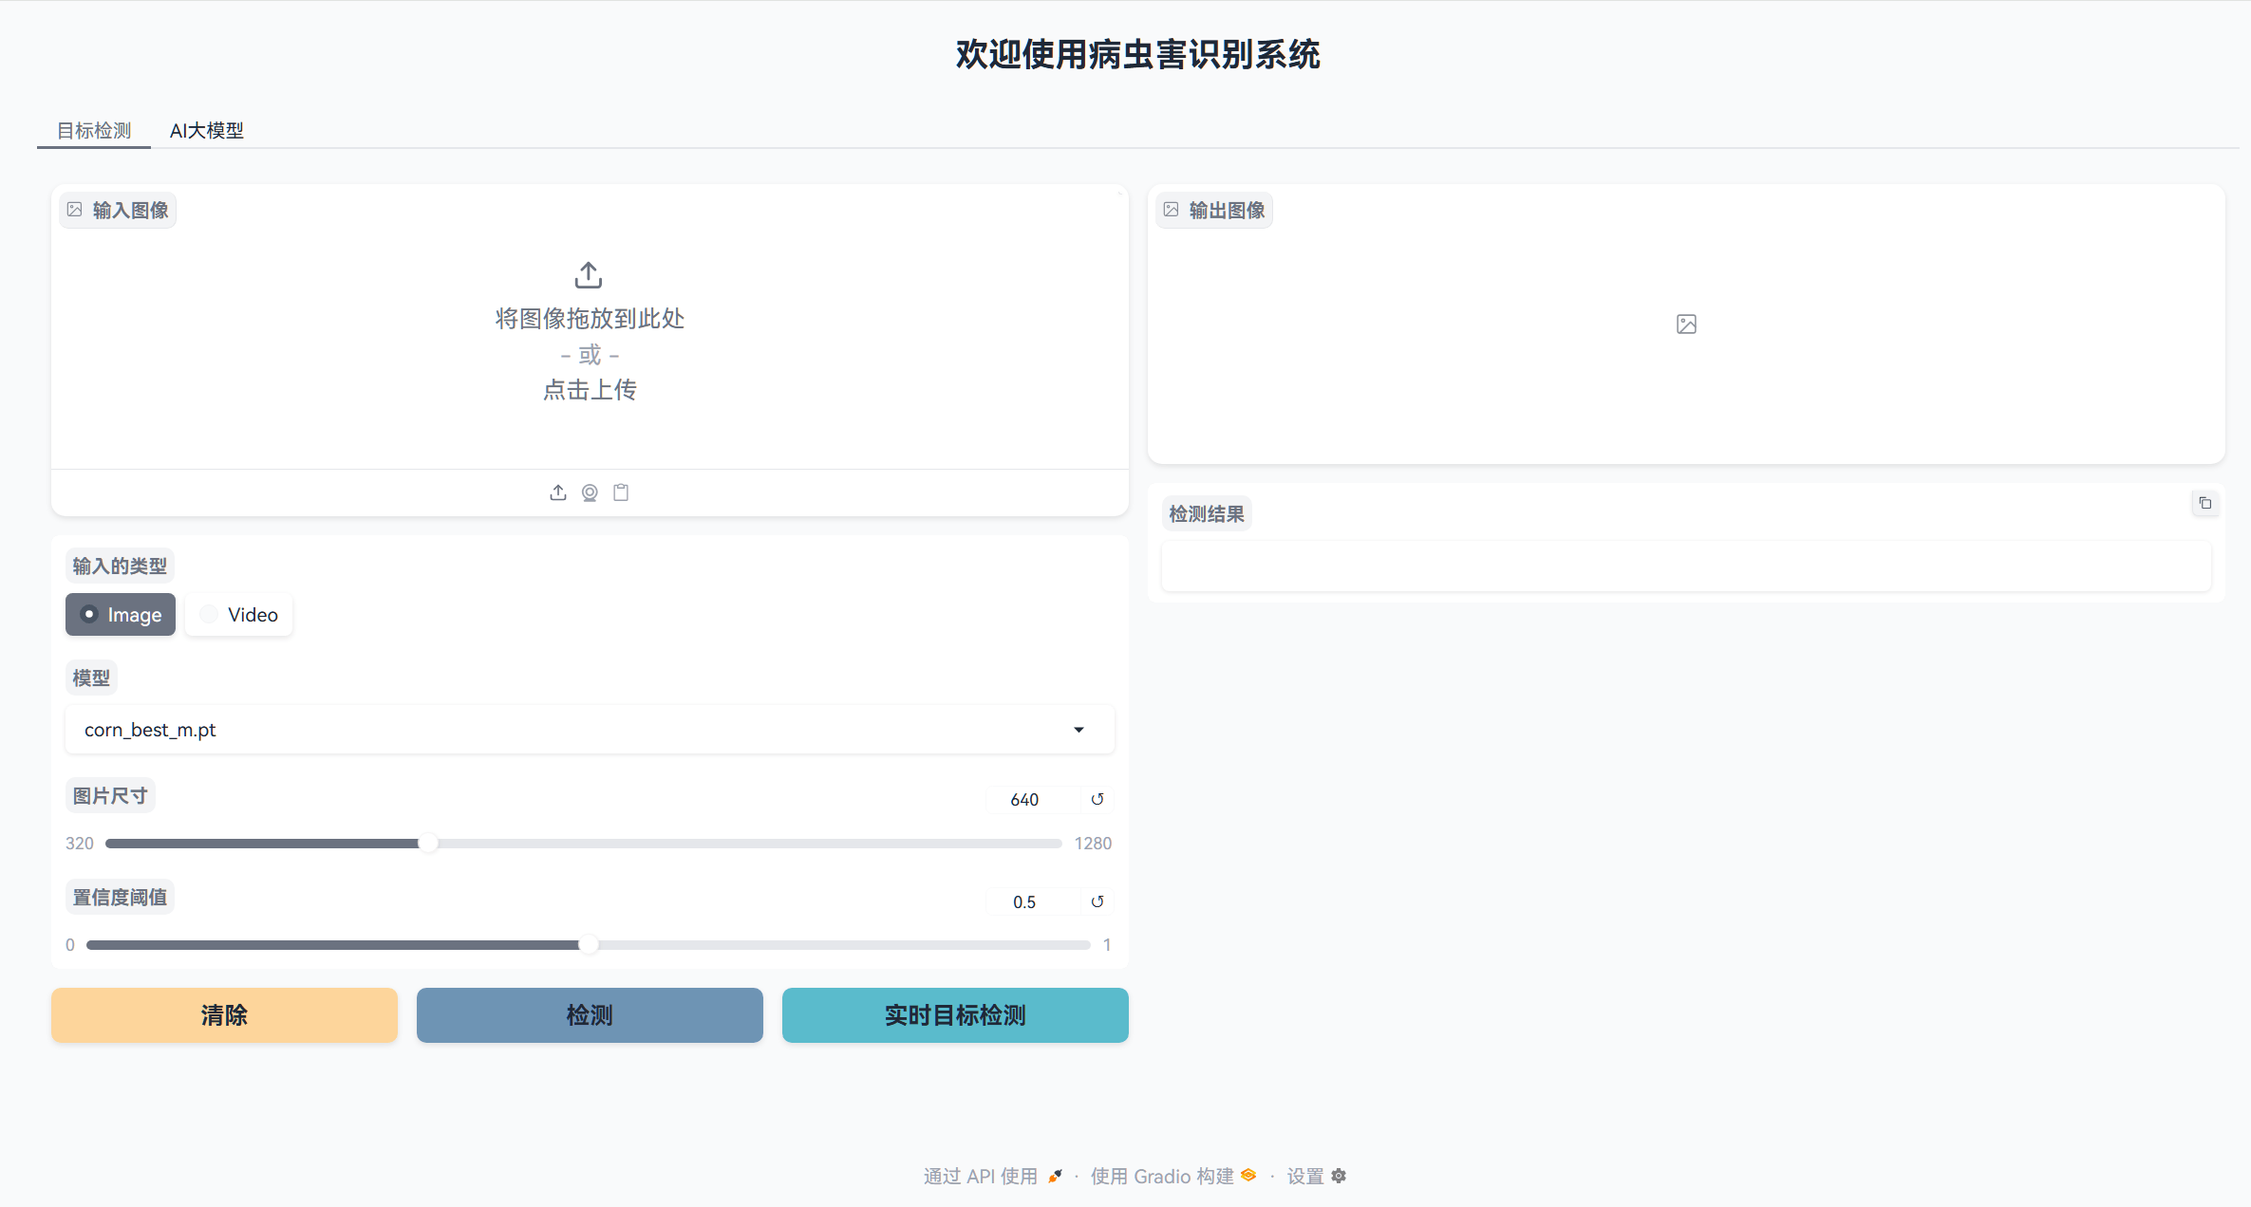
Task: Open the 使用 Gradio 构建 link
Action: coord(1173,1177)
